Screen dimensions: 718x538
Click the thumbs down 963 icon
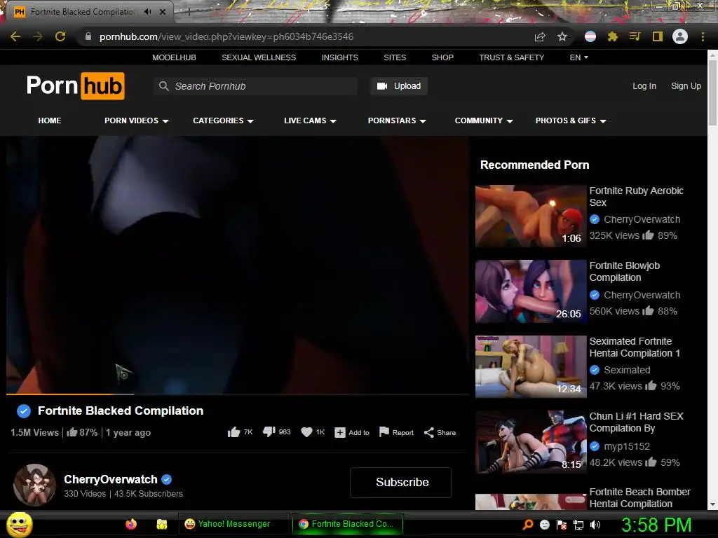point(269,432)
